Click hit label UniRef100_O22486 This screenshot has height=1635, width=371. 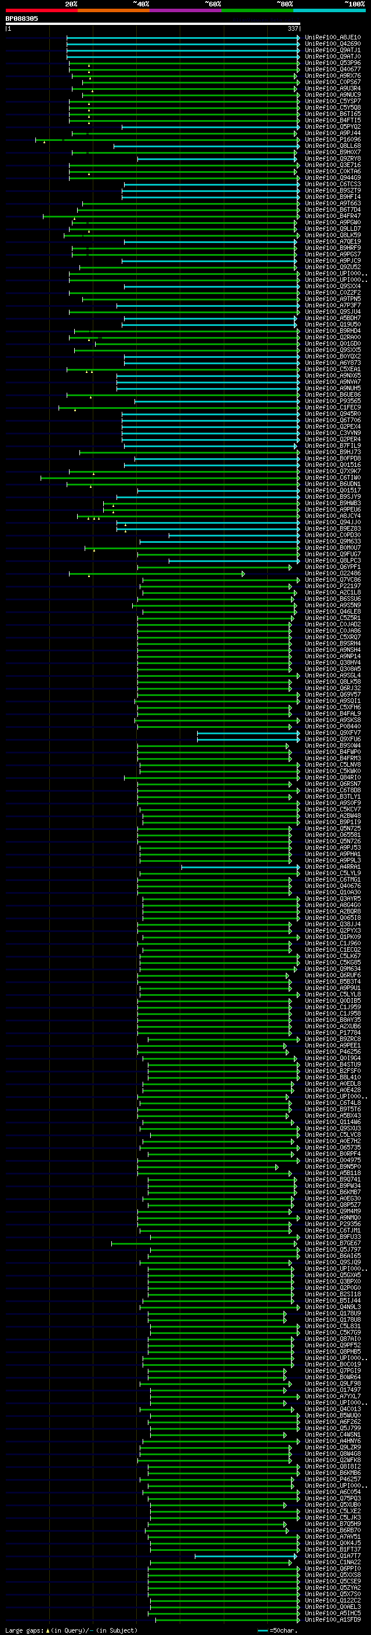coord(333,573)
